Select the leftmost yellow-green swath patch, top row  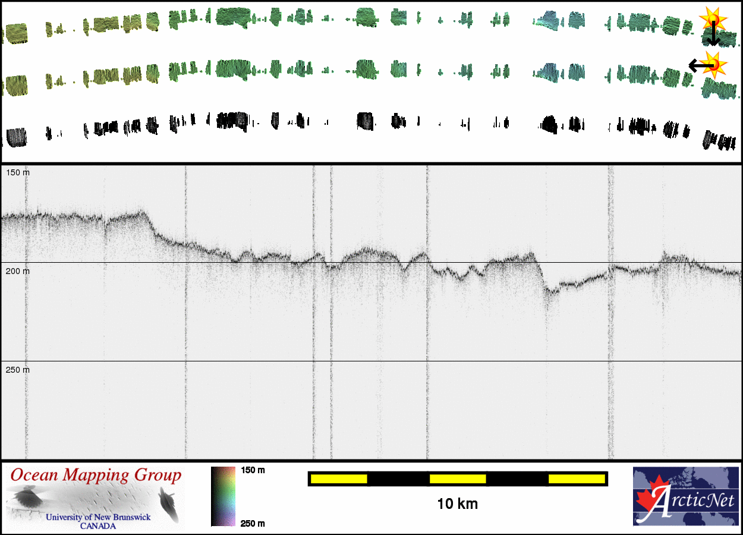(15, 33)
